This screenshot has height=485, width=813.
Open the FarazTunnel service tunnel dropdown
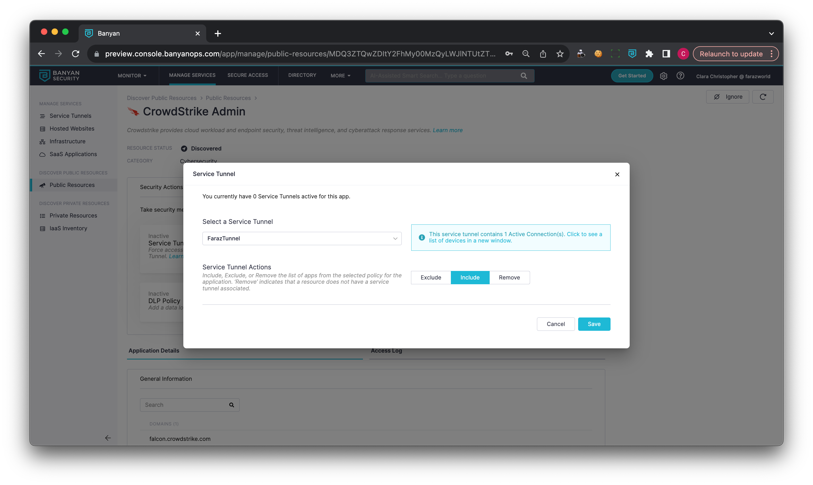point(302,238)
